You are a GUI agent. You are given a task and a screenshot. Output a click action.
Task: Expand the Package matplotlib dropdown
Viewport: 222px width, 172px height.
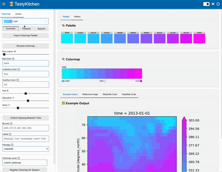pyautogui.click(x=26, y=149)
